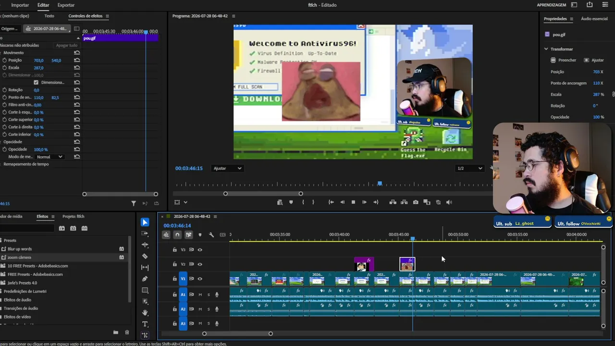Solo audio track A2

point(209,309)
